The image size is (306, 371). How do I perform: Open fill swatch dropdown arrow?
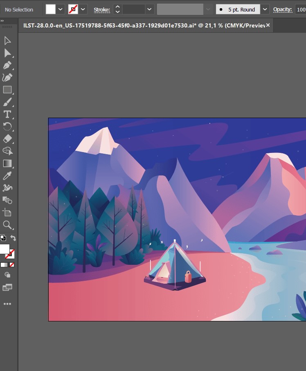[61, 9]
